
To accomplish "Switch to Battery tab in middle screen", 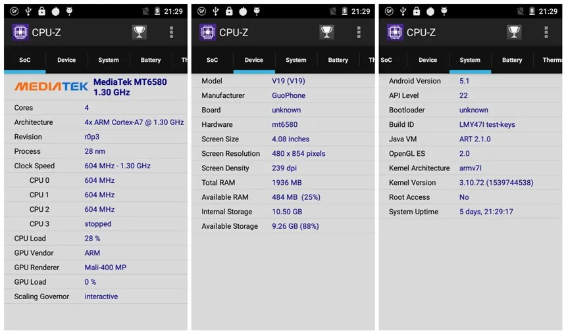I will (338, 60).
